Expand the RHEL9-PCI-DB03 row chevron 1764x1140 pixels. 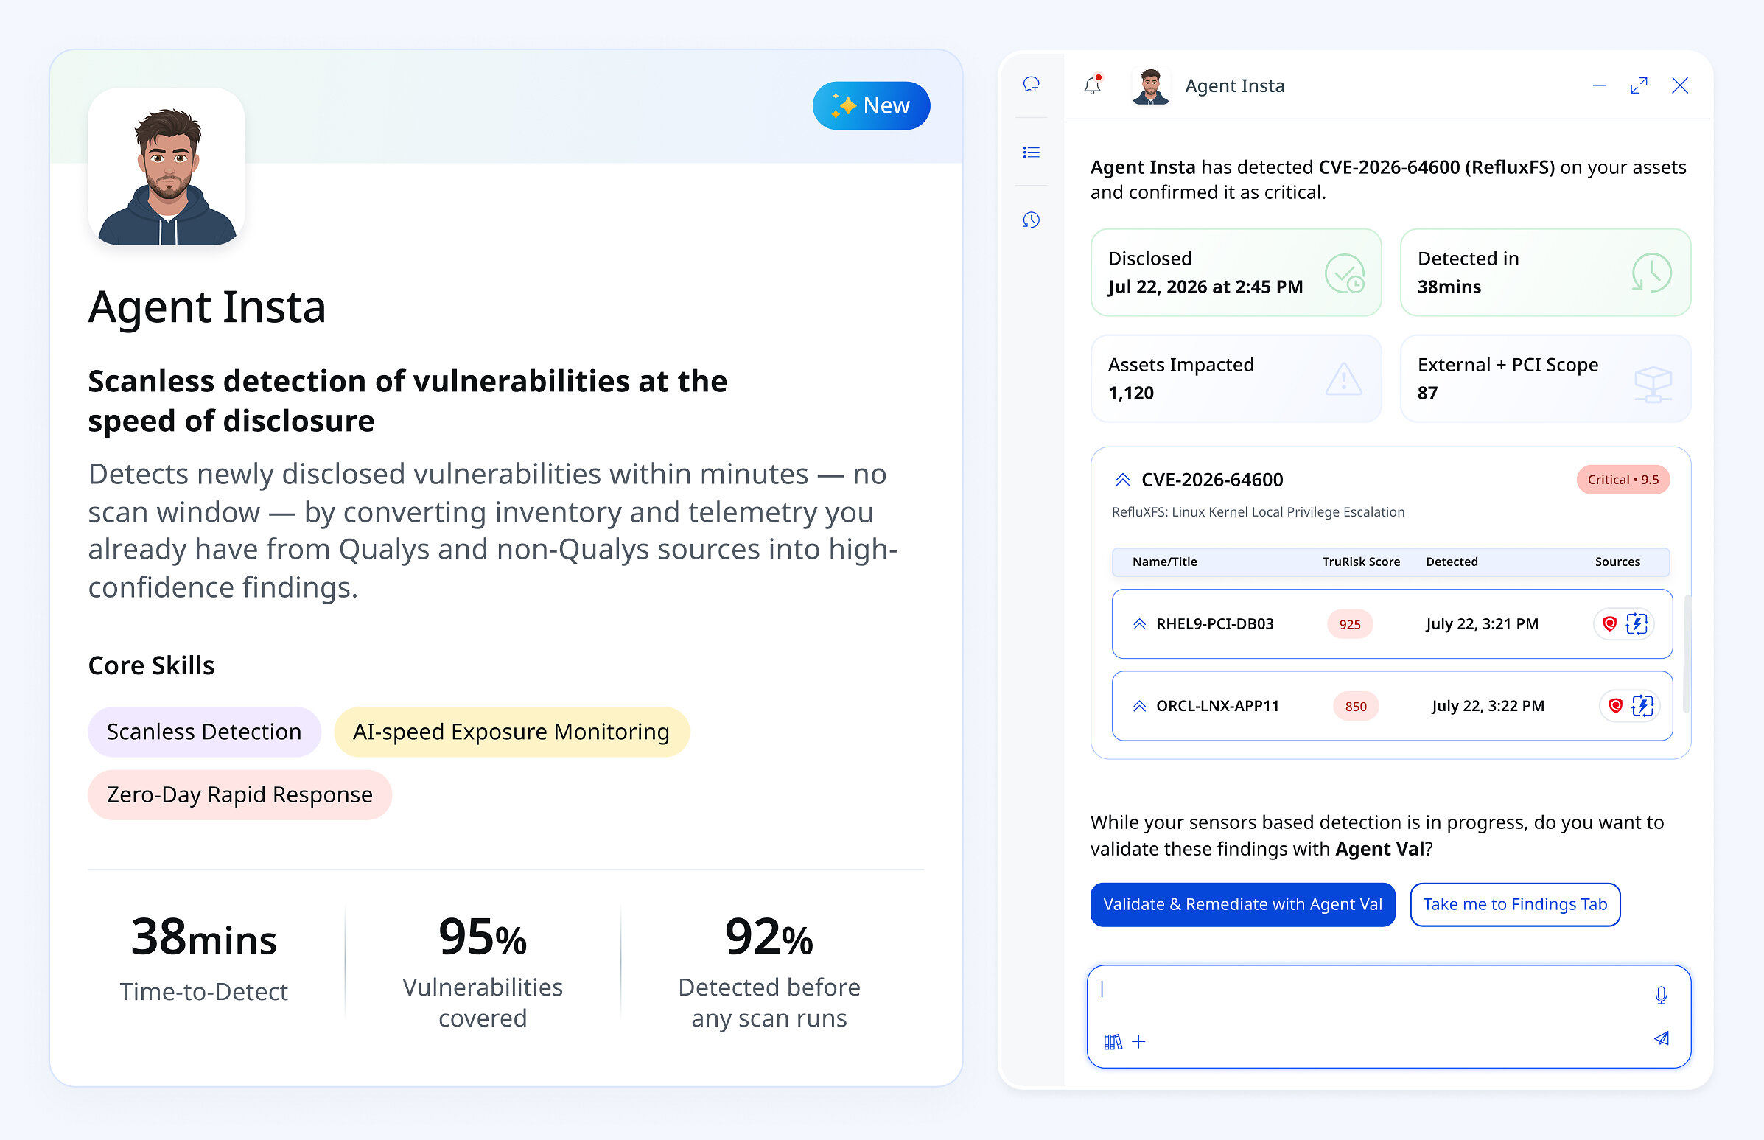(x=1140, y=624)
